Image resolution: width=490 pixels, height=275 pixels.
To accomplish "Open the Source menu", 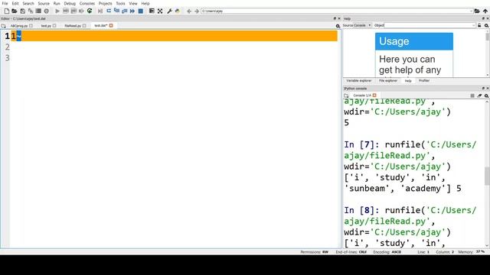I will pyautogui.click(x=44, y=3).
